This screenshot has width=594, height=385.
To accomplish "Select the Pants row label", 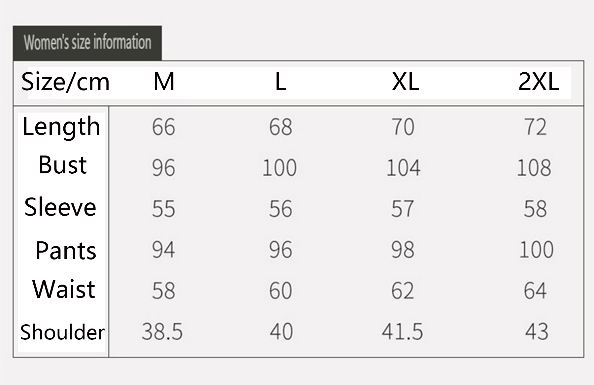I will [66, 251].
